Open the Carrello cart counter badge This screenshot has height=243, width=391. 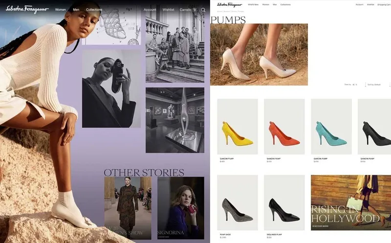click(195, 10)
